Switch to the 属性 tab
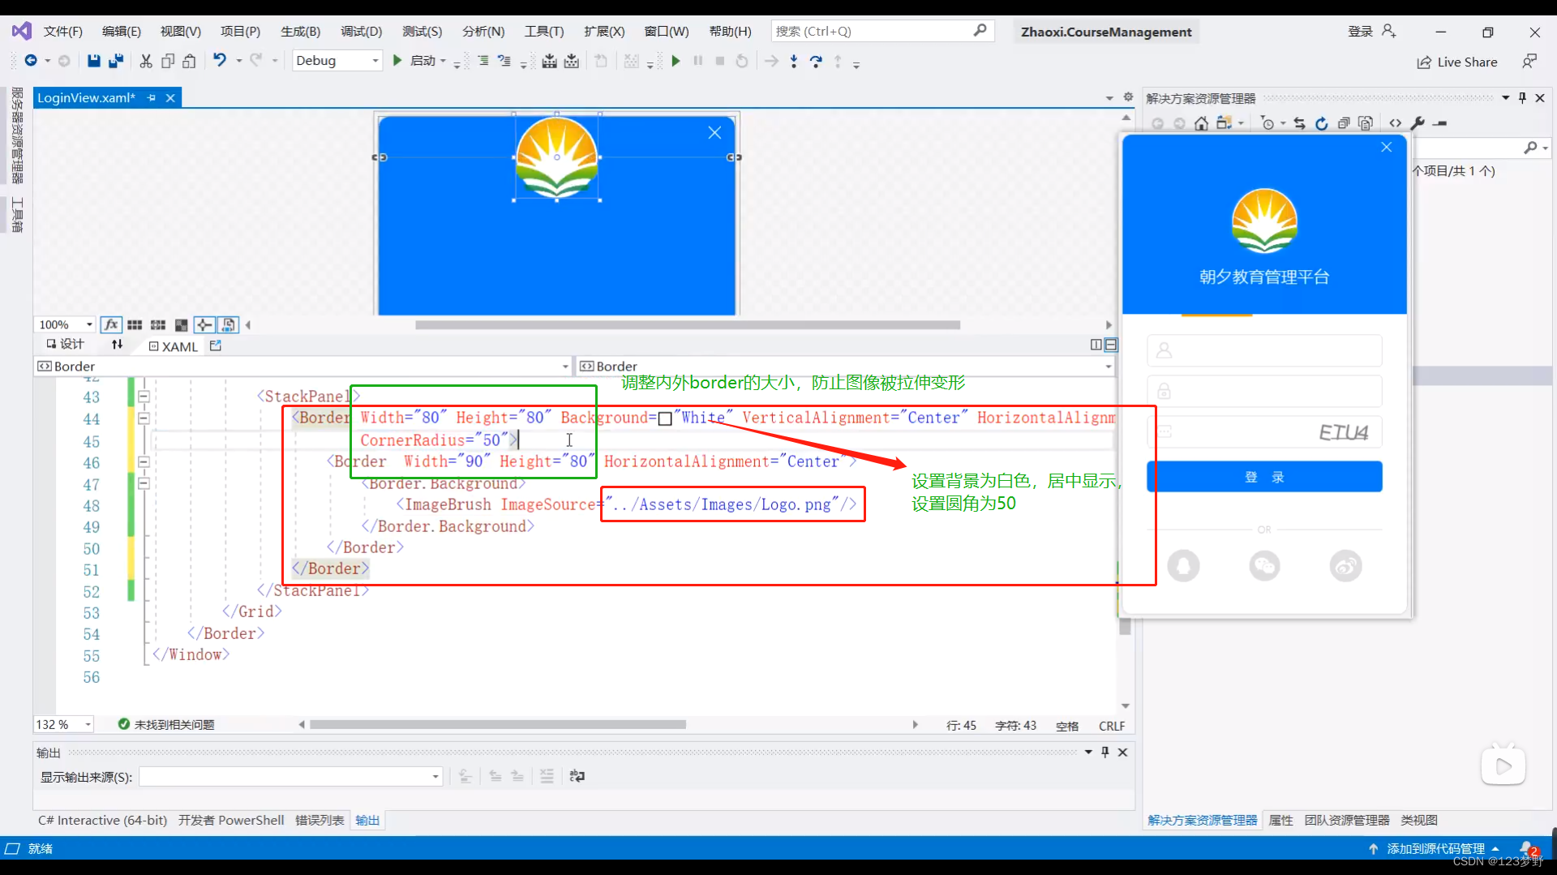1557x875 pixels. pyautogui.click(x=1280, y=820)
